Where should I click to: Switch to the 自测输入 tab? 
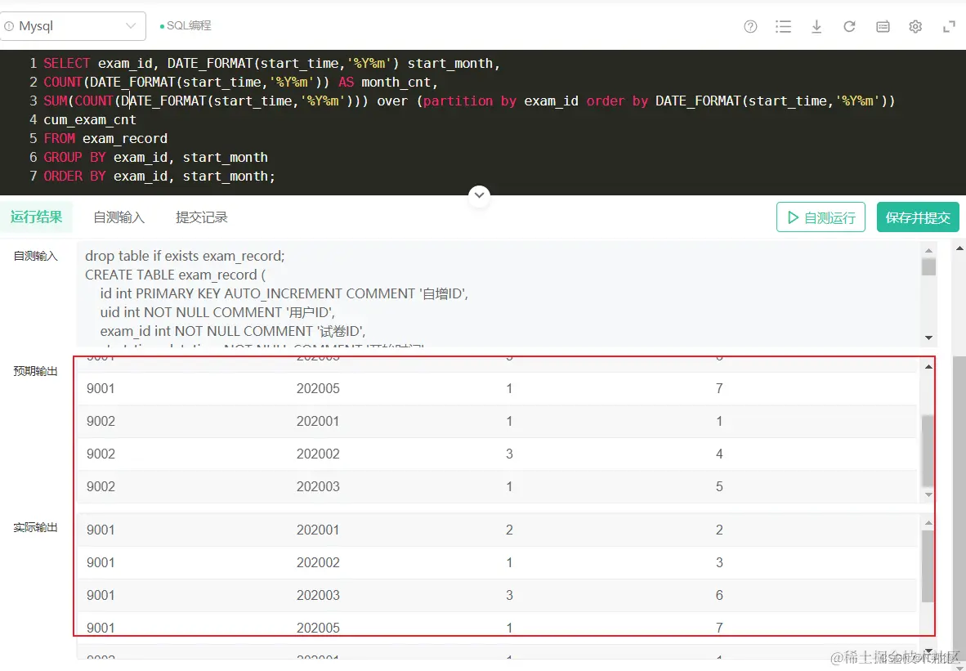click(119, 217)
